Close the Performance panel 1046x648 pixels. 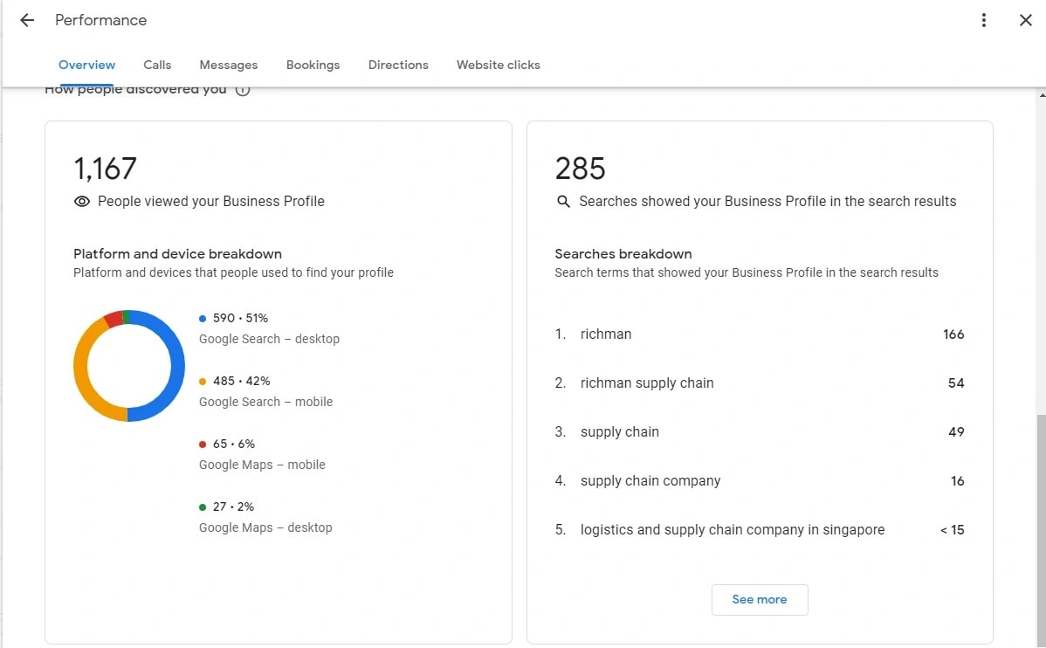pyautogui.click(x=1026, y=20)
